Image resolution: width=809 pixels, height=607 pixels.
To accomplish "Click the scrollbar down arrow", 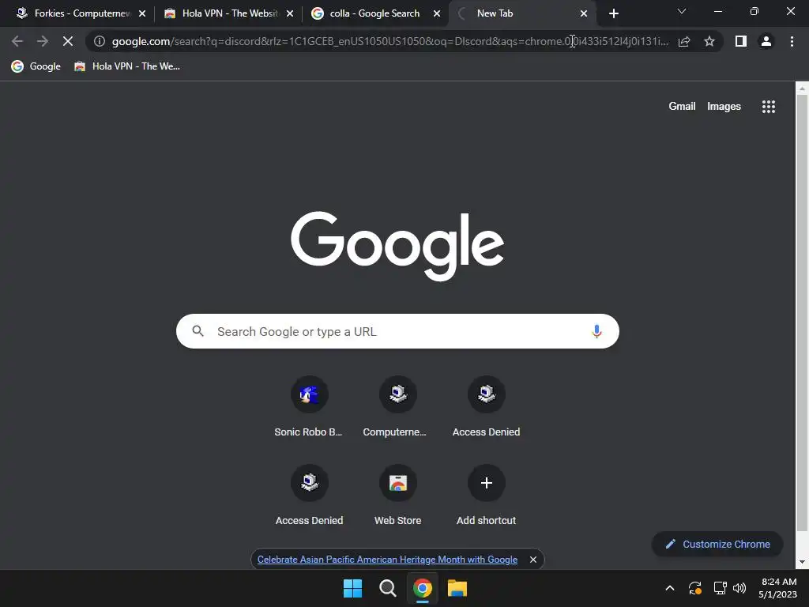I will coord(802,562).
